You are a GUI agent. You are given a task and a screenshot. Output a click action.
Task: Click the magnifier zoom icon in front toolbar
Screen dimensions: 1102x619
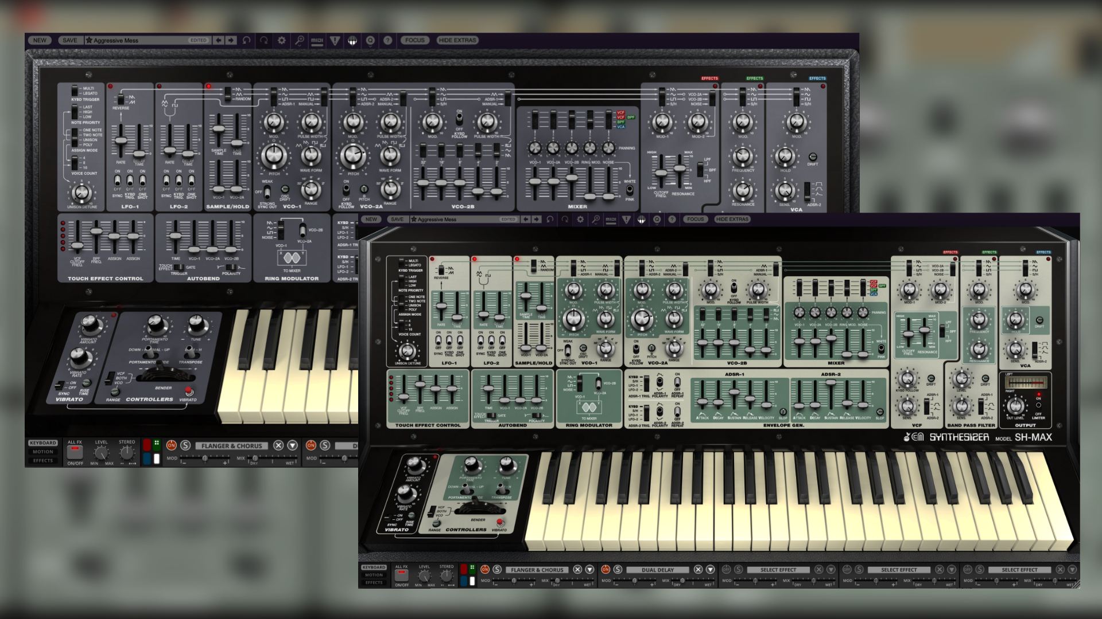click(596, 220)
